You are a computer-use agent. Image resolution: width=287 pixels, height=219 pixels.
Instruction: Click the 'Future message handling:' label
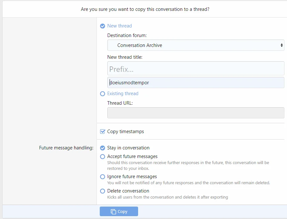pos(66,148)
